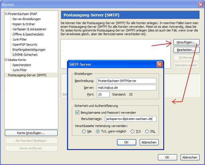
Task: Focus the Server address field
Action: pyautogui.click(x=126, y=88)
